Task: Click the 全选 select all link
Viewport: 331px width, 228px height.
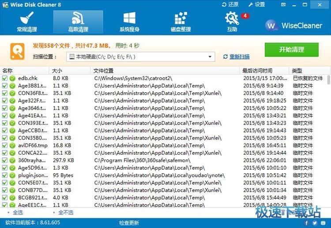Action: 18,213
